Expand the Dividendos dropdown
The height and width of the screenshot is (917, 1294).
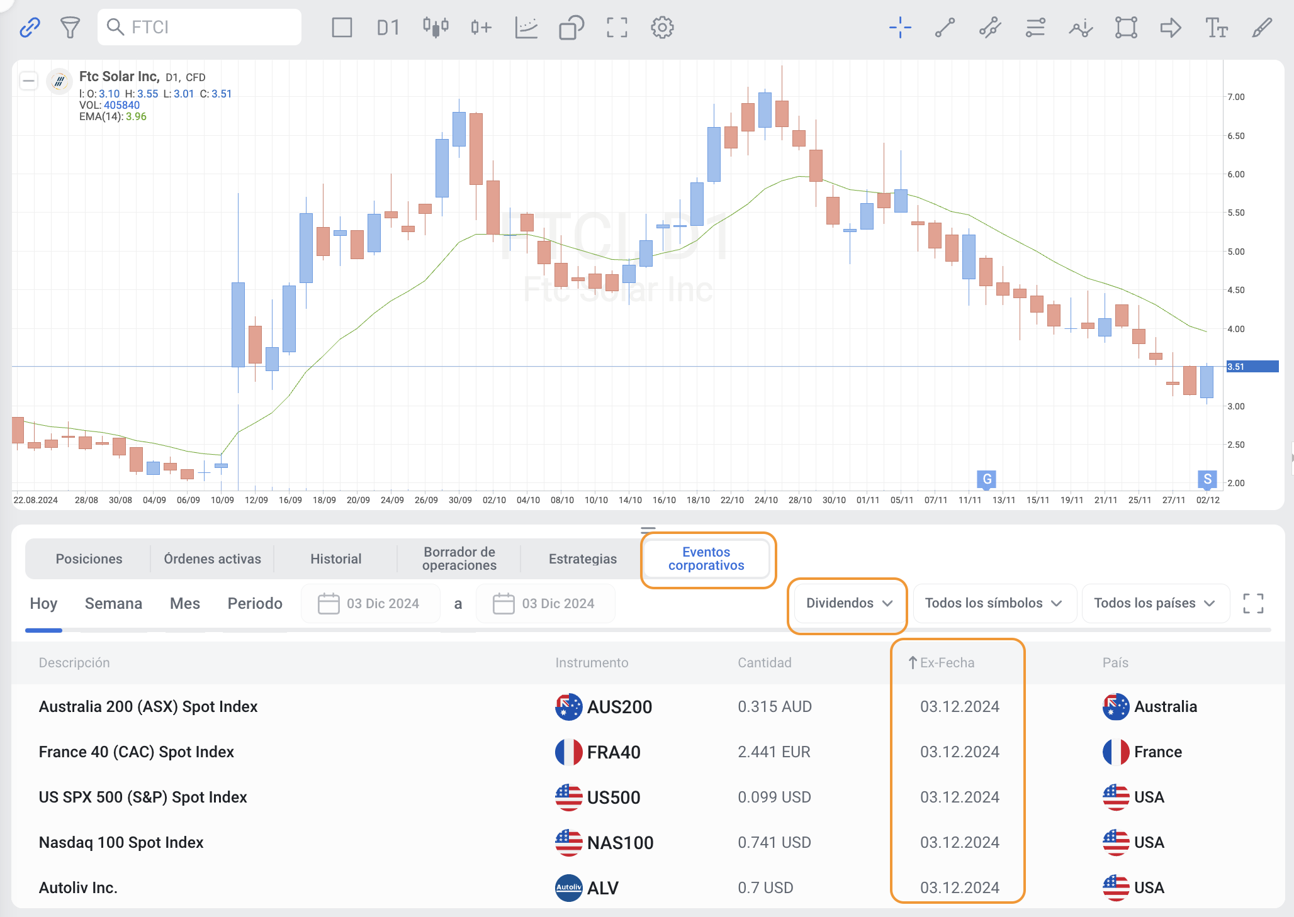[848, 603]
